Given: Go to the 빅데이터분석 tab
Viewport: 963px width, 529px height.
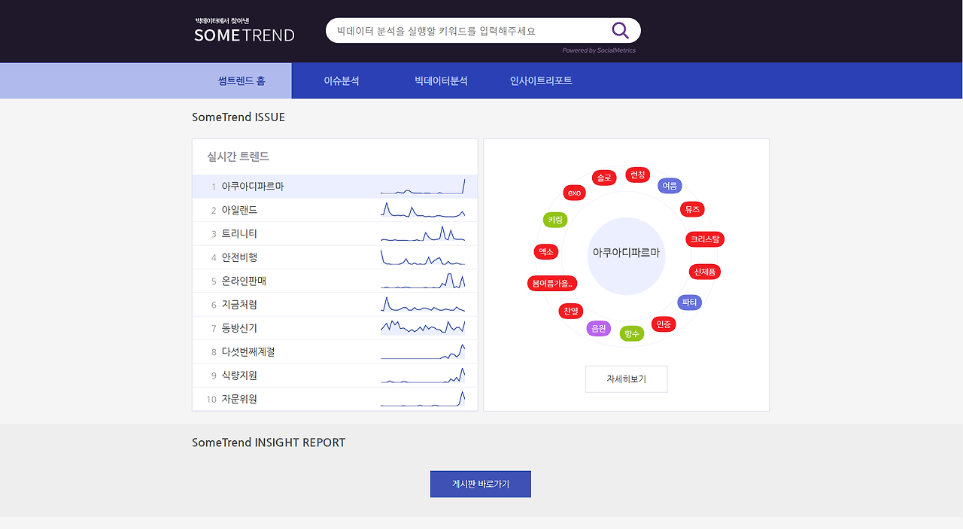Looking at the screenshot, I should pyautogui.click(x=441, y=81).
